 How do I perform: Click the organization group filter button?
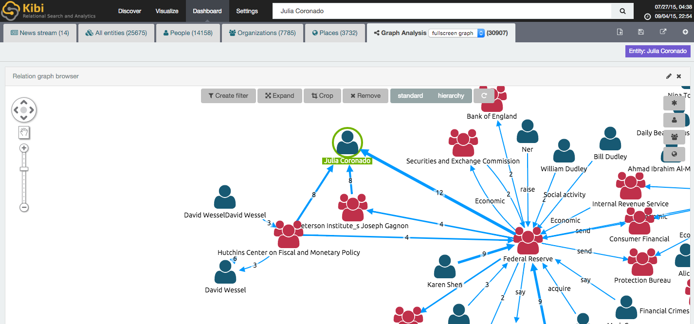click(x=674, y=137)
